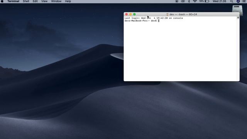Open the Apple menu
Image resolution: width=247 pixels, height=139 pixels.
(x=2, y=1)
